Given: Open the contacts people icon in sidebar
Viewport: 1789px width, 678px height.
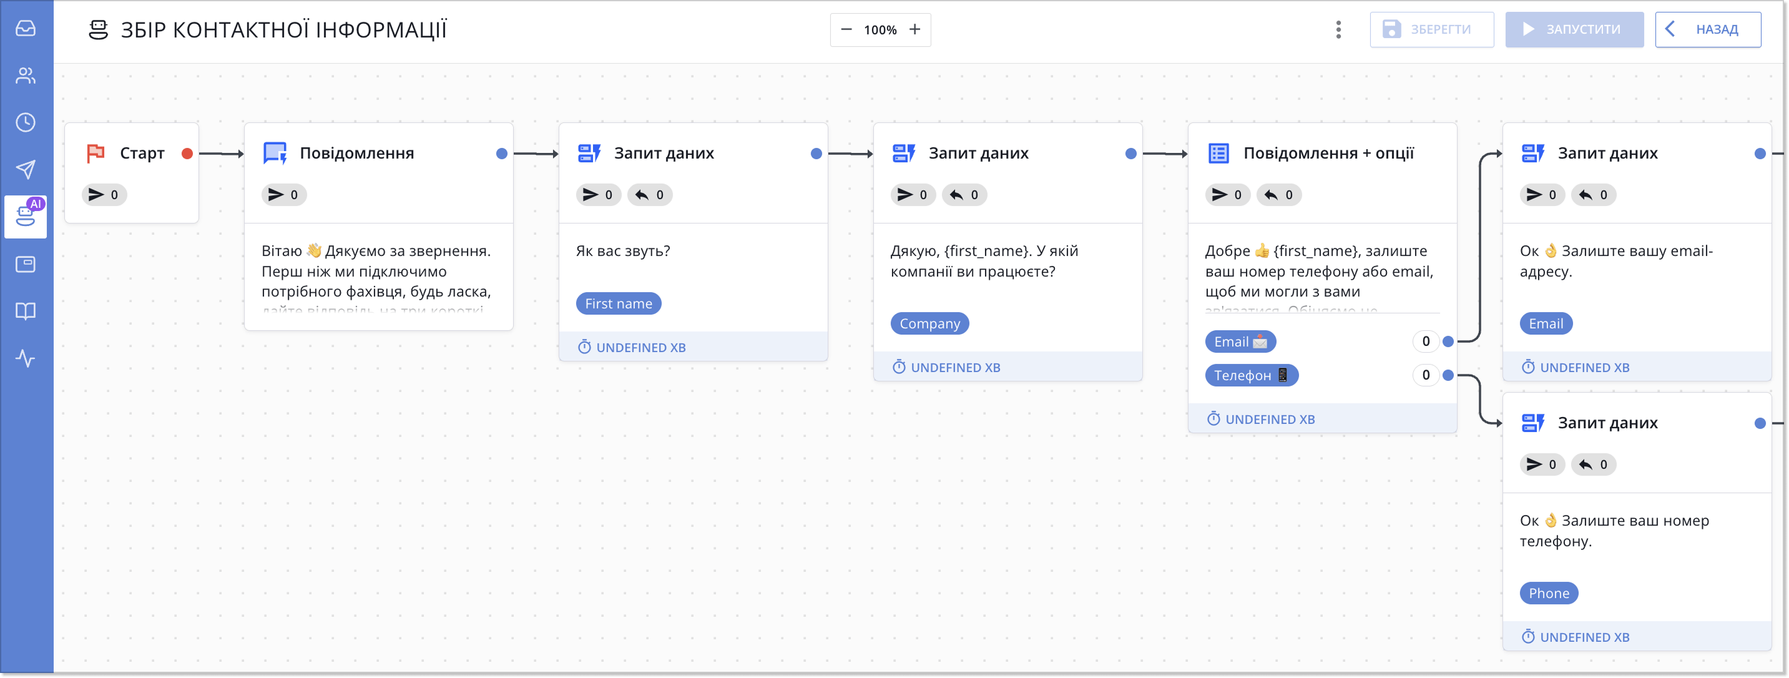Looking at the screenshot, I should tap(26, 76).
